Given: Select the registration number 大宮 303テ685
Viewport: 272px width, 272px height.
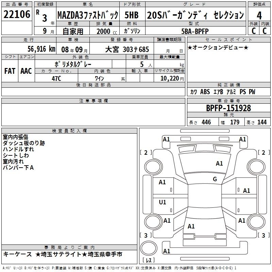Looking at the screenshot, I should pos(127,49).
